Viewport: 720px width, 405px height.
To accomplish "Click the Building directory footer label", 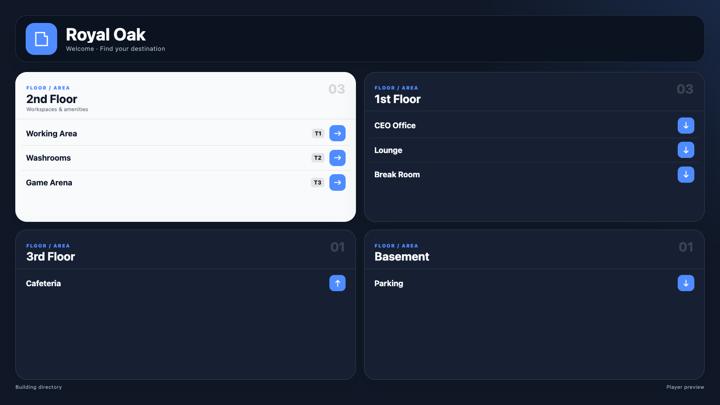I will [39, 387].
